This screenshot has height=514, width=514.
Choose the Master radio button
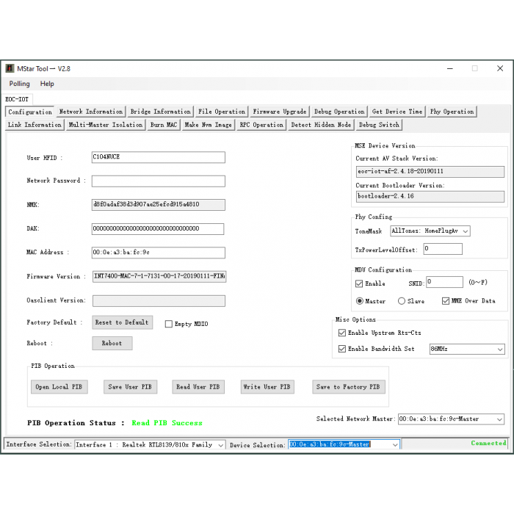pos(360,301)
